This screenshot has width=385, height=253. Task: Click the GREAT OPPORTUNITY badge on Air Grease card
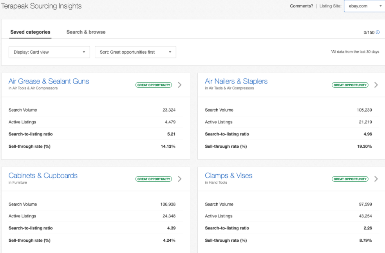pyautogui.click(x=154, y=85)
